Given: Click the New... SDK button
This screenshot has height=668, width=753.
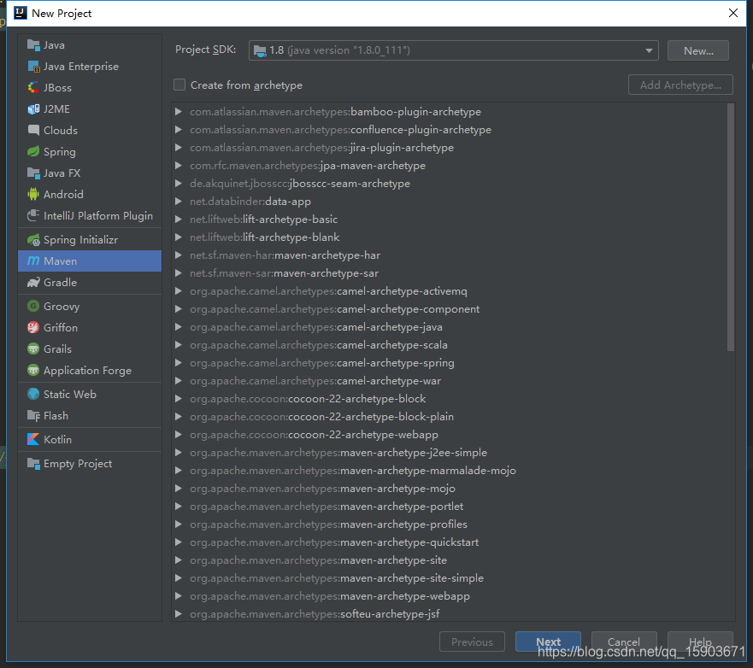Looking at the screenshot, I should pyautogui.click(x=698, y=51).
